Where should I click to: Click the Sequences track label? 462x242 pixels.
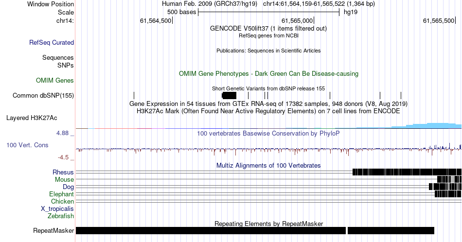point(58,57)
